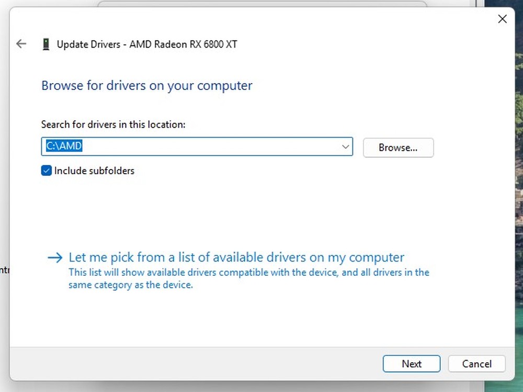Close the Update Drivers dialog
Image resolution: width=523 pixels, height=392 pixels.
[x=502, y=19]
